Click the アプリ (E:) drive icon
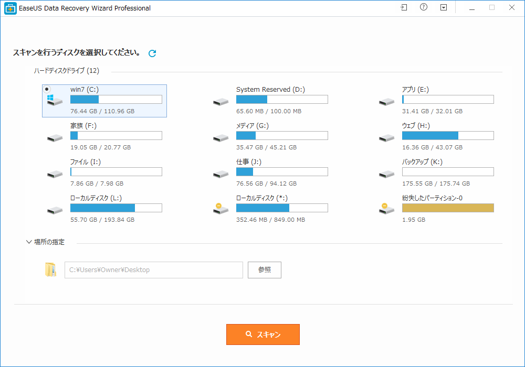Image resolution: width=525 pixels, height=367 pixels. tap(387, 102)
